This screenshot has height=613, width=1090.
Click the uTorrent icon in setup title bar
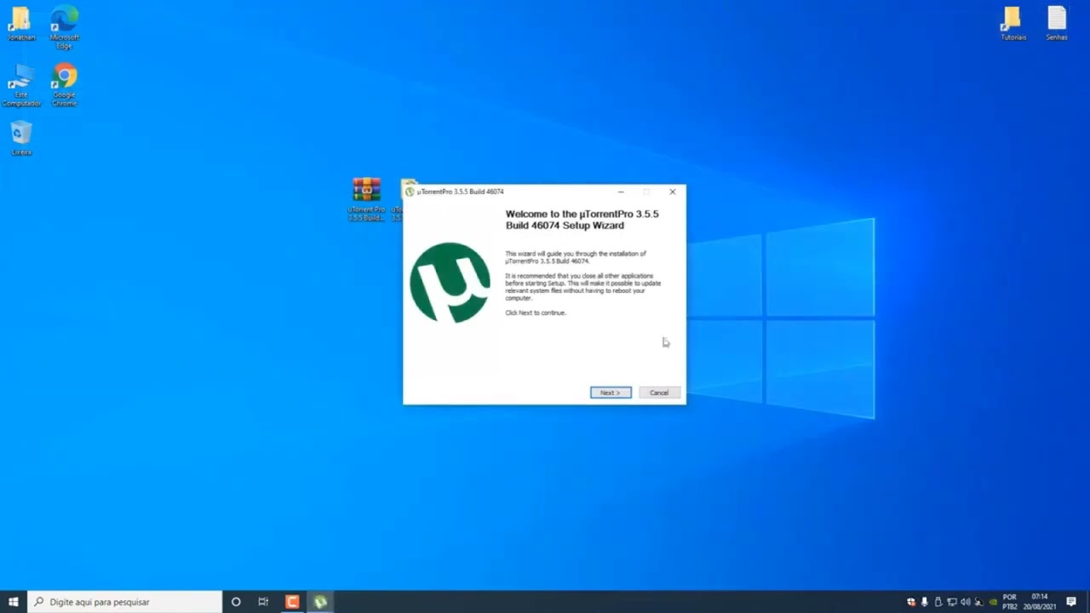click(x=410, y=192)
